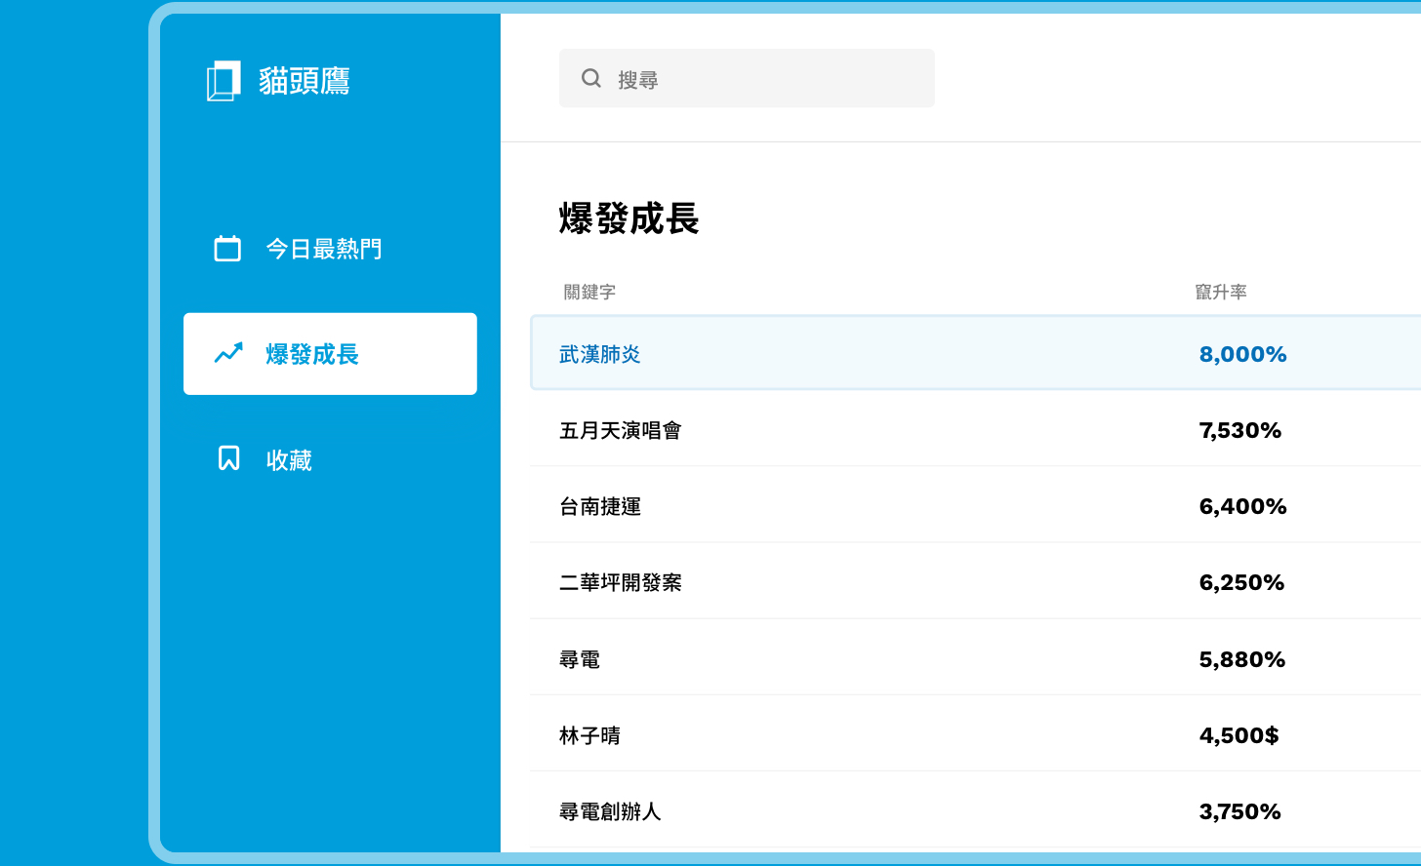
Task: Click the calendar icon beside 今日最熱門
Action: 227,249
